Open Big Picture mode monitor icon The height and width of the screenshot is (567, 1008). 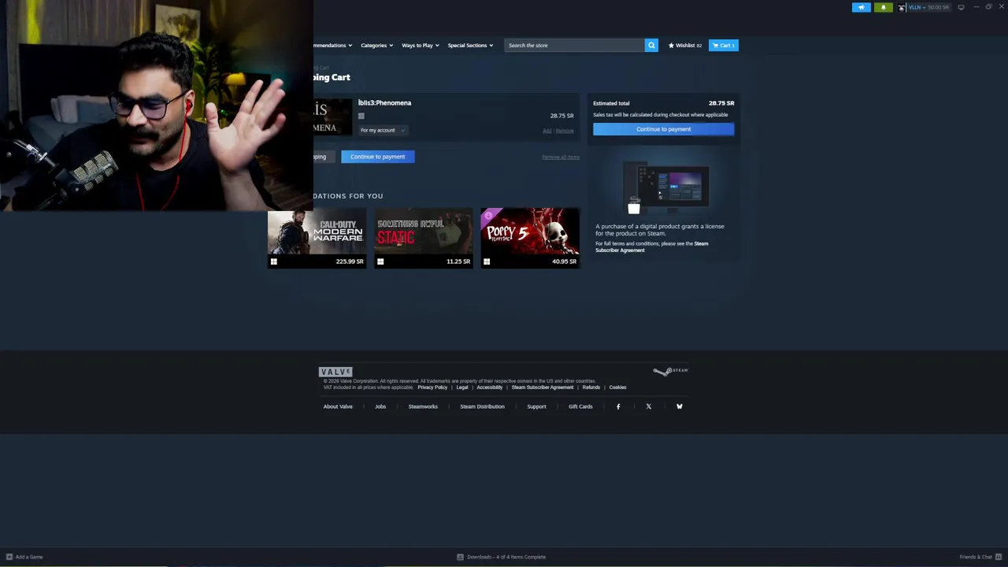tap(961, 7)
